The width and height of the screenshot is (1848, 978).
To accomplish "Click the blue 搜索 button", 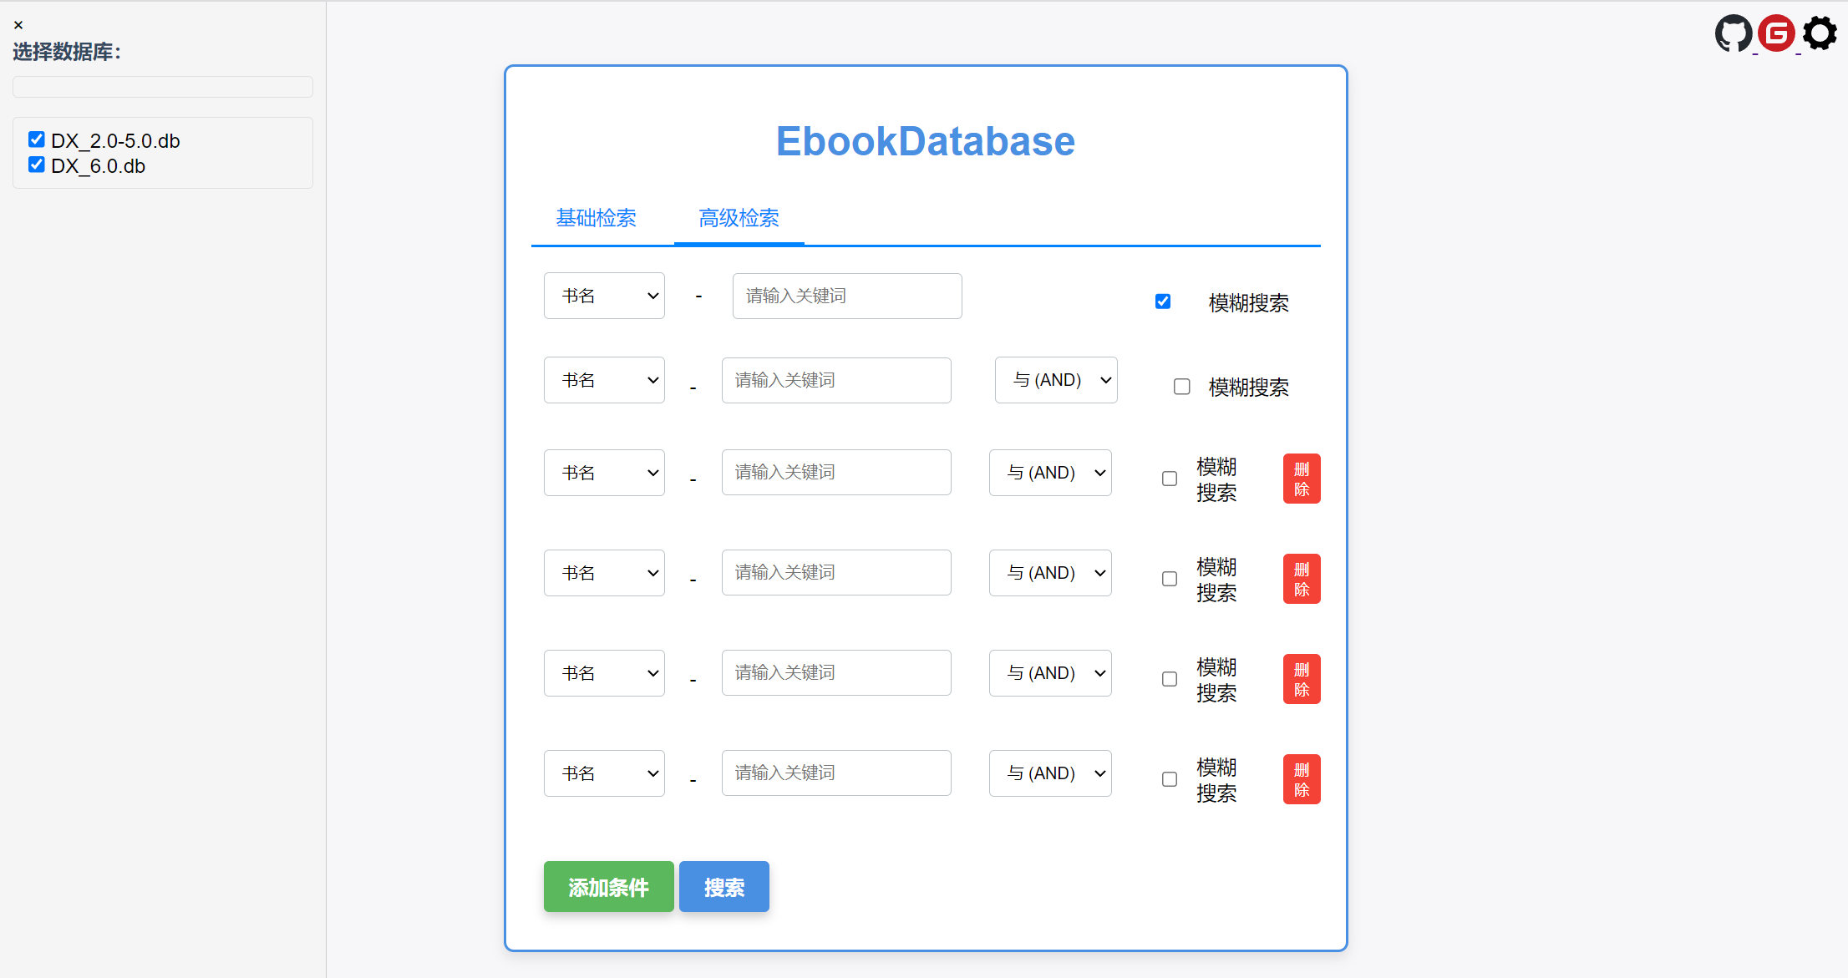I will 724,887.
